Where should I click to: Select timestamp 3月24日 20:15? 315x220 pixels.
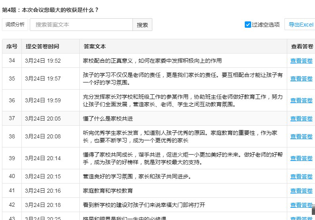pos(43,176)
